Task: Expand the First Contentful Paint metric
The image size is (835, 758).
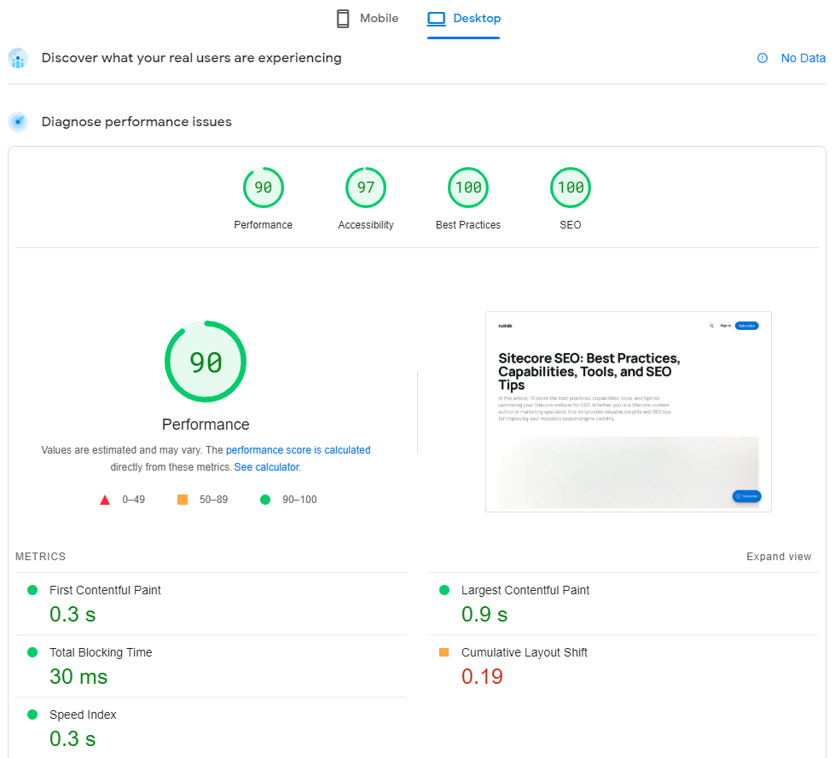Action: [105, 590]
